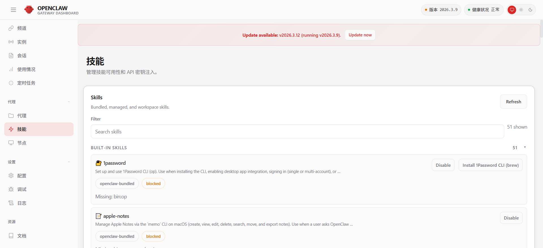Open 定时任务 via its spinner icon
The image size is (543, 248).
[11, 83]
